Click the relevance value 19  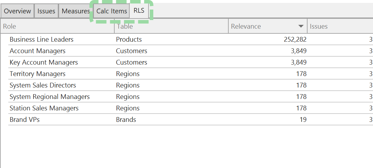tap(303, 120)
